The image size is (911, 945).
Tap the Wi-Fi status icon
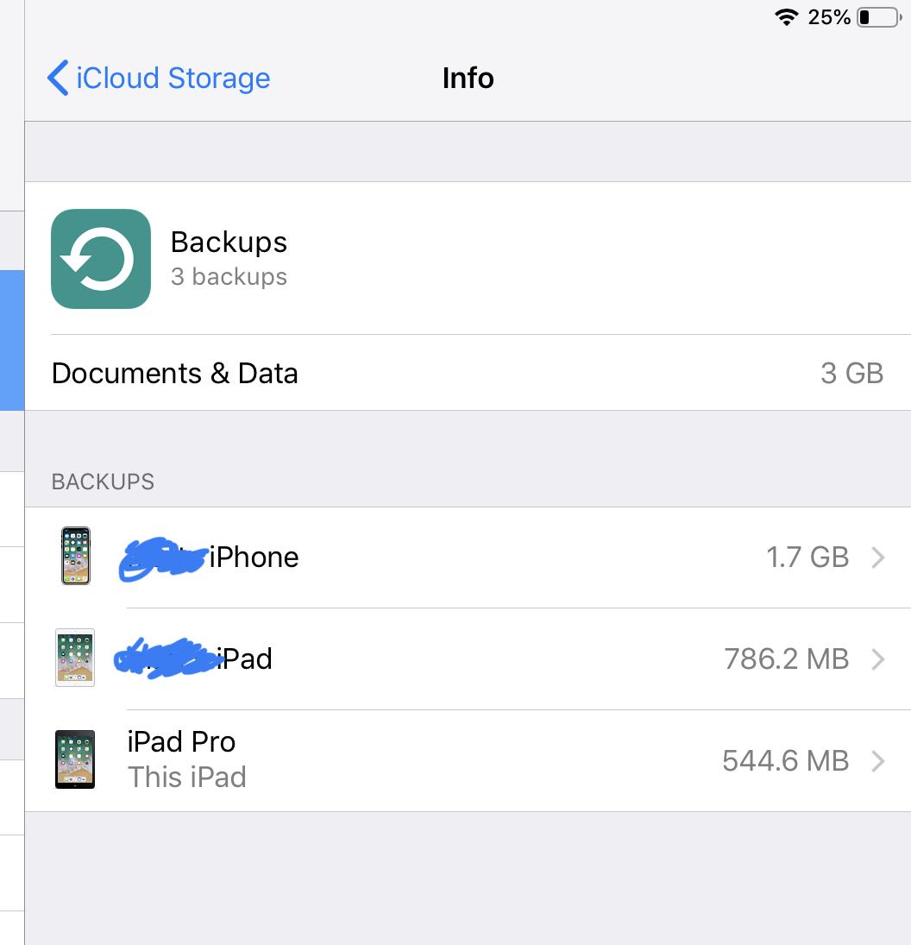(x=786, y=17)
